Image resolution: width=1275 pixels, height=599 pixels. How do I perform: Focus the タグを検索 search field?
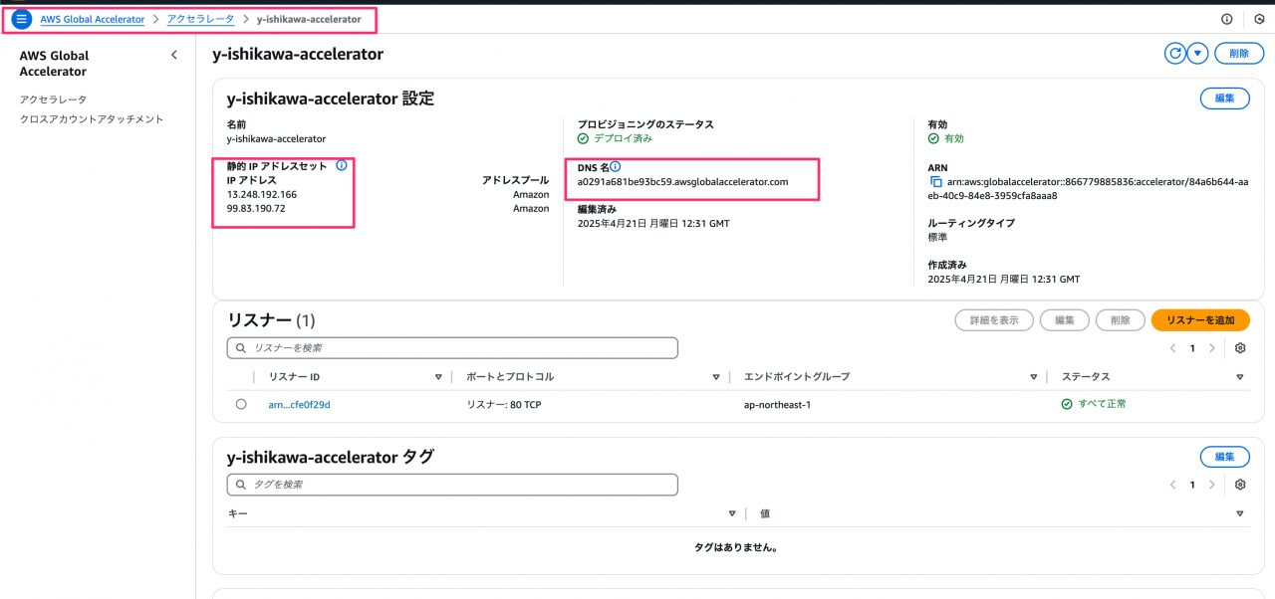452,485
